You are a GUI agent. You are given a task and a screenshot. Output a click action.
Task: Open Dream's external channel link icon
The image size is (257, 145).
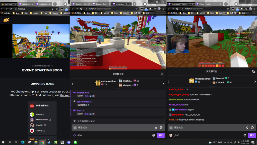click(43, 115)
